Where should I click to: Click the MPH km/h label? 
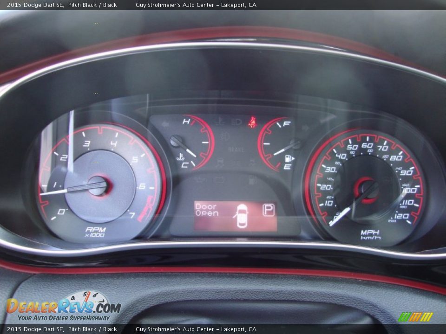click(370, 235)
